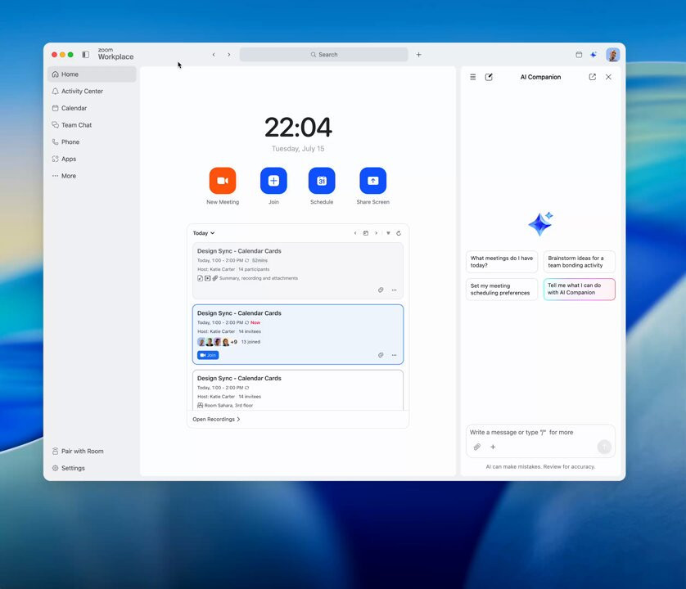Click the plus icon in AI Companion input
This screenshot has width=686, height=589.
[493, 447]
